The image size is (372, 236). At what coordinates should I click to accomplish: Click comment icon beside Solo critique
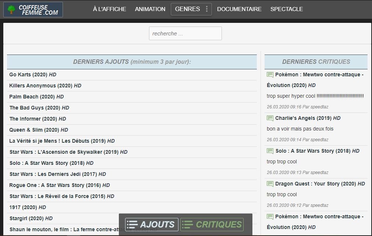click(270, 151)
